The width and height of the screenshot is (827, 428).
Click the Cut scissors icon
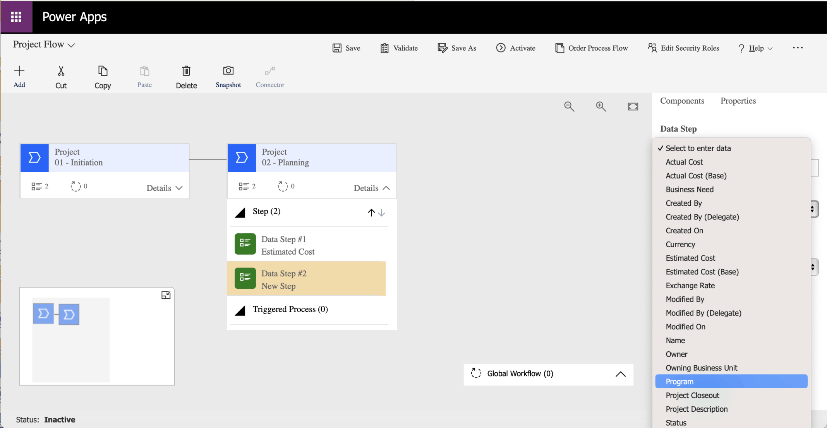61,71
